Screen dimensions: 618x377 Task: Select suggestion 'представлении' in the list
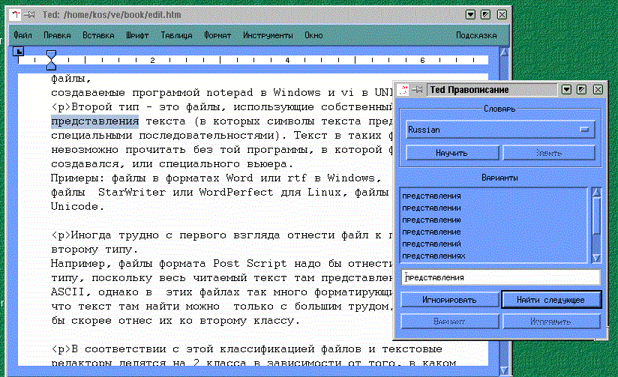pyautogui.click(x=432, y=208)
